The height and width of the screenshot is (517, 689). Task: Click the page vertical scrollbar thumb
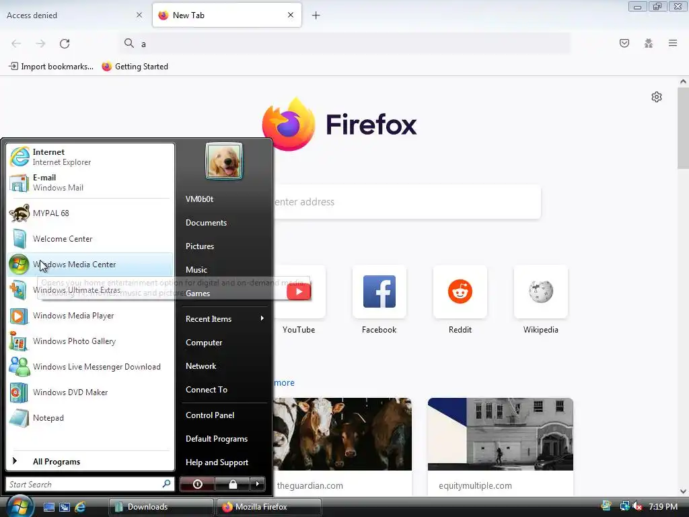point(683,129)
